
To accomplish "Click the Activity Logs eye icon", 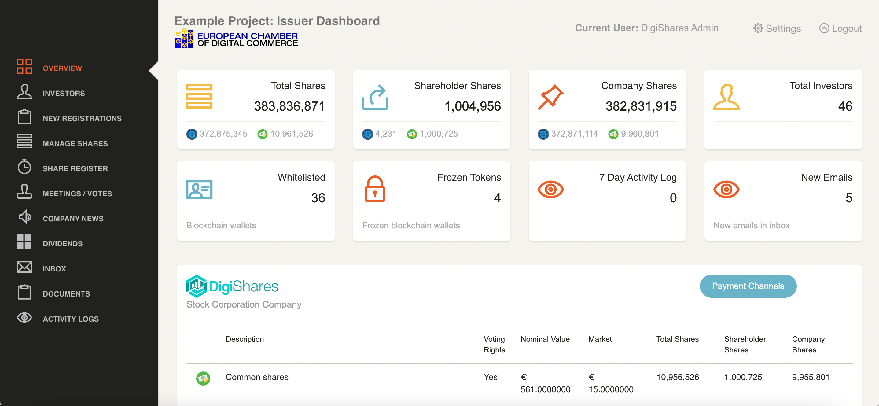I will pos(24,318).
